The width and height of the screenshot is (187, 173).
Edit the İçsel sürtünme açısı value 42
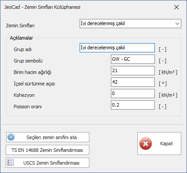coord(133,82)
